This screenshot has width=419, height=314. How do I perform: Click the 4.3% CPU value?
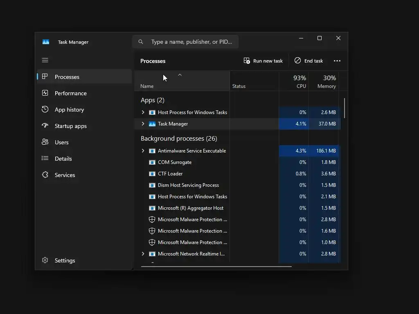pos(301,151)
